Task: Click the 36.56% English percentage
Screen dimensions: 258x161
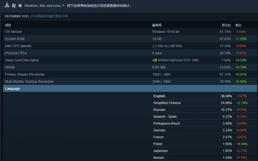Action: pyautogui.click(x=226, y=96)
